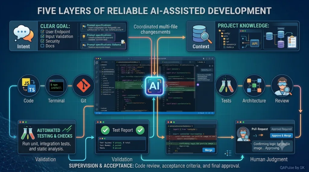Click the left chevron beside the AI icon
309x172 pixels.
pos(142,86)
